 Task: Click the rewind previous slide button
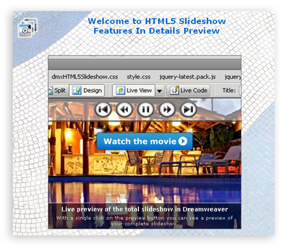125,109
